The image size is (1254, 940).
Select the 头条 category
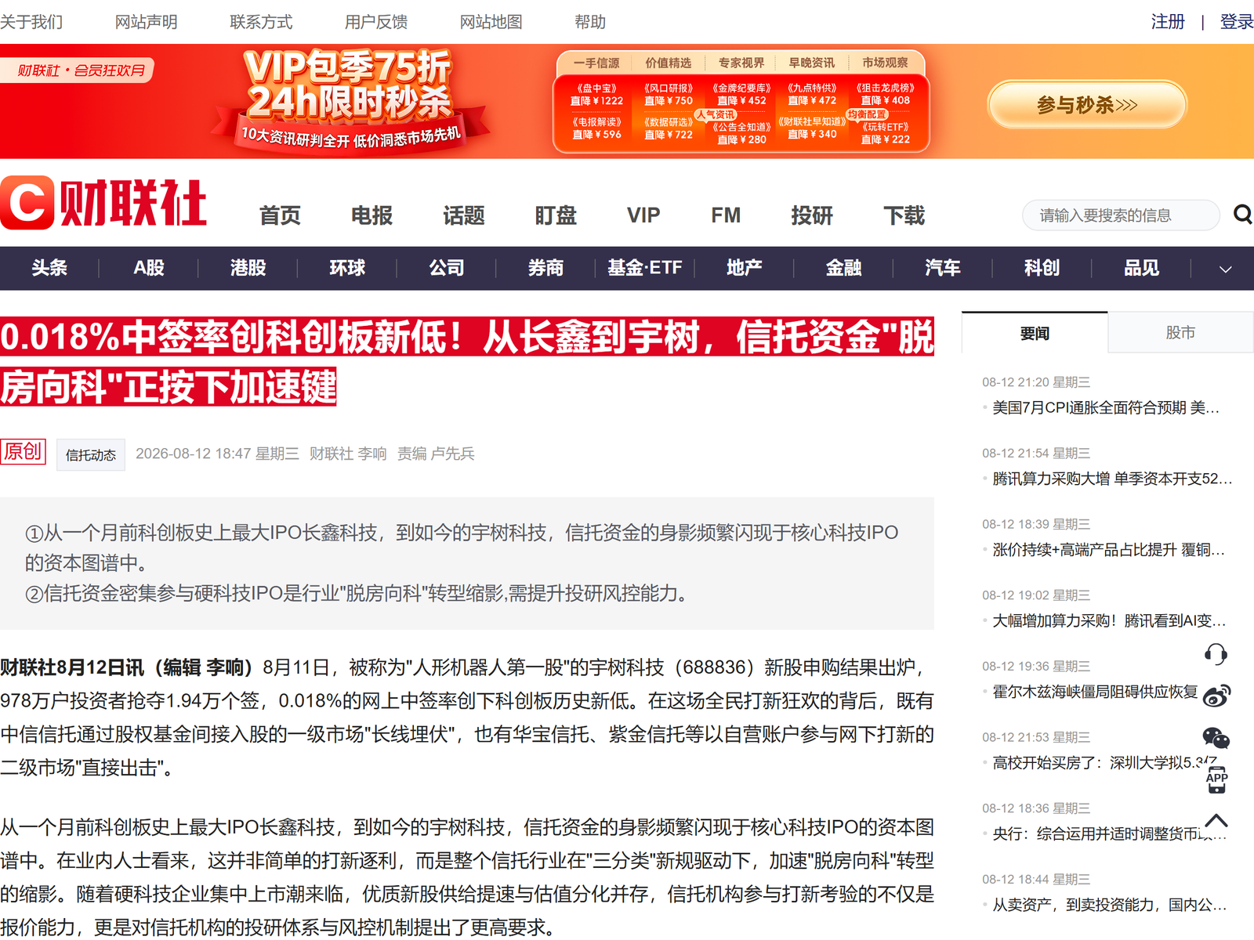point(49,268)
